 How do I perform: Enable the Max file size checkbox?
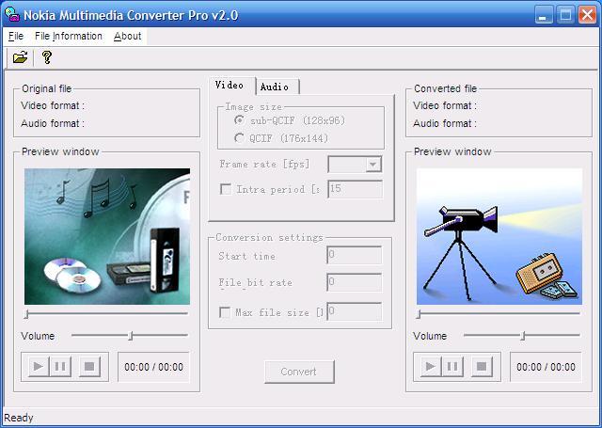tap(225, 312)
